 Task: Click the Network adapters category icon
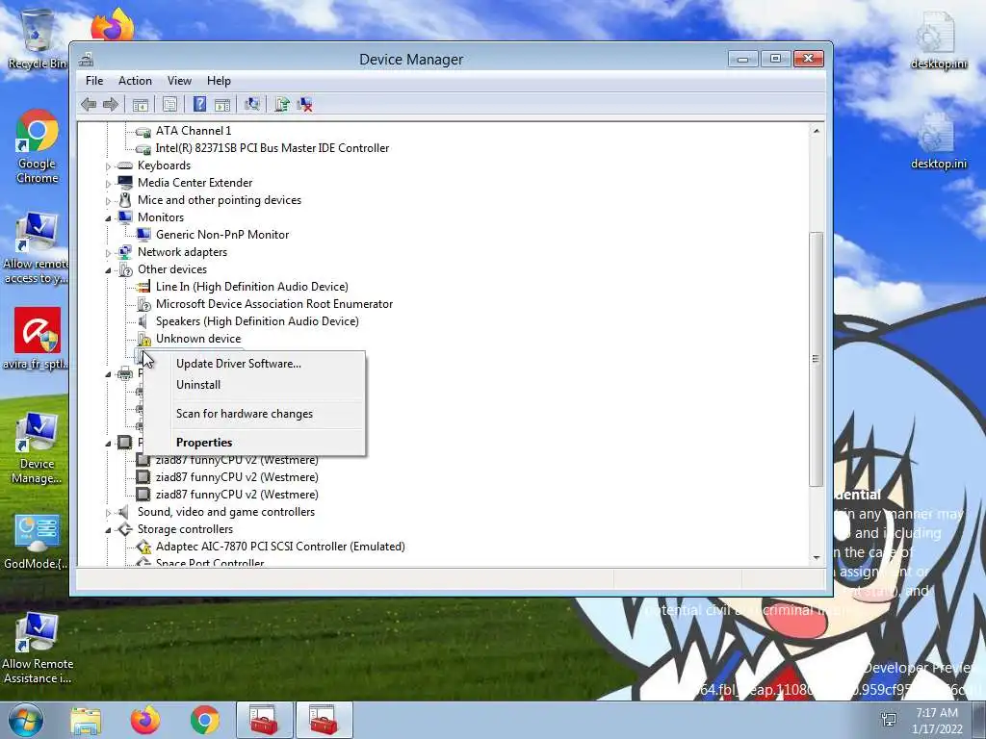click(x=125, y=252)
